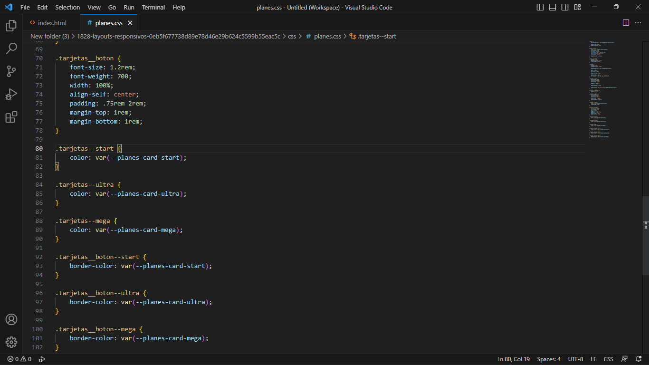Open the Source Control view

11,71
